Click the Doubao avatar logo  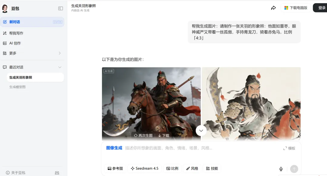click(5, 8)
